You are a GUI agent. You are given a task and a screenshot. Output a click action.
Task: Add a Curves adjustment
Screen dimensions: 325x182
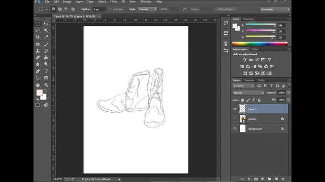tap(257, 60)
